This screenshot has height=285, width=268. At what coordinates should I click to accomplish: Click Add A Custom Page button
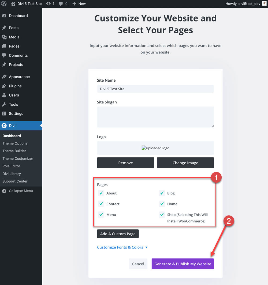click(x=118, y=234)
